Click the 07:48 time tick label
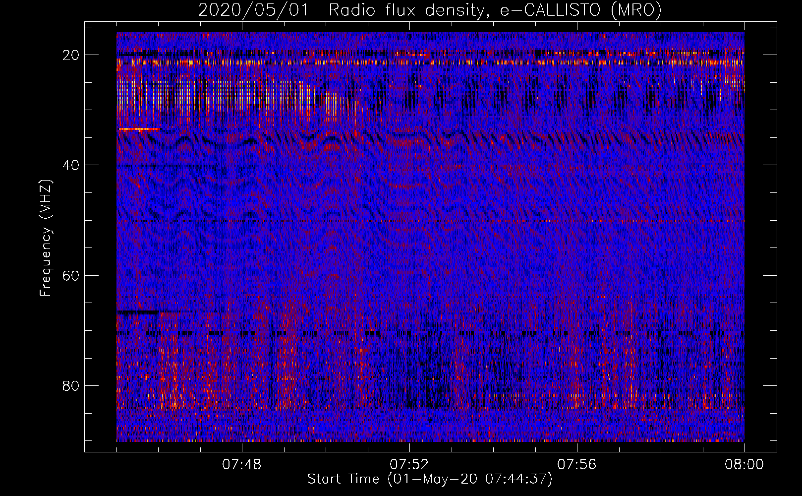This screenshot has width=802, height=496. (x=242, y=465)
